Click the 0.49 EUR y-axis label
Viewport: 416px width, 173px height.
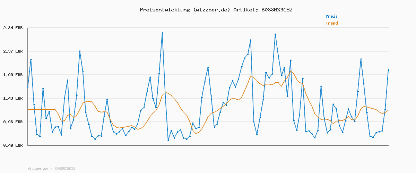13,145
